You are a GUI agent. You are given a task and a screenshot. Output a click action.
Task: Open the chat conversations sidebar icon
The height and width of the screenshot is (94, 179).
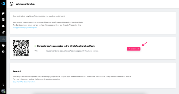pyautogui.click(x=3, y=13)
